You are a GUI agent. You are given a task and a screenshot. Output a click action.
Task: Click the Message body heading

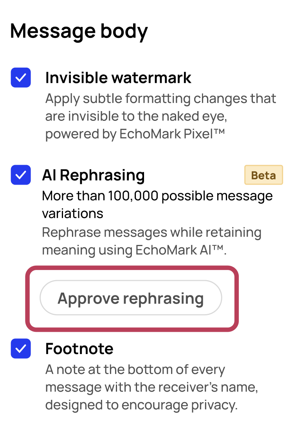point(79,31)
